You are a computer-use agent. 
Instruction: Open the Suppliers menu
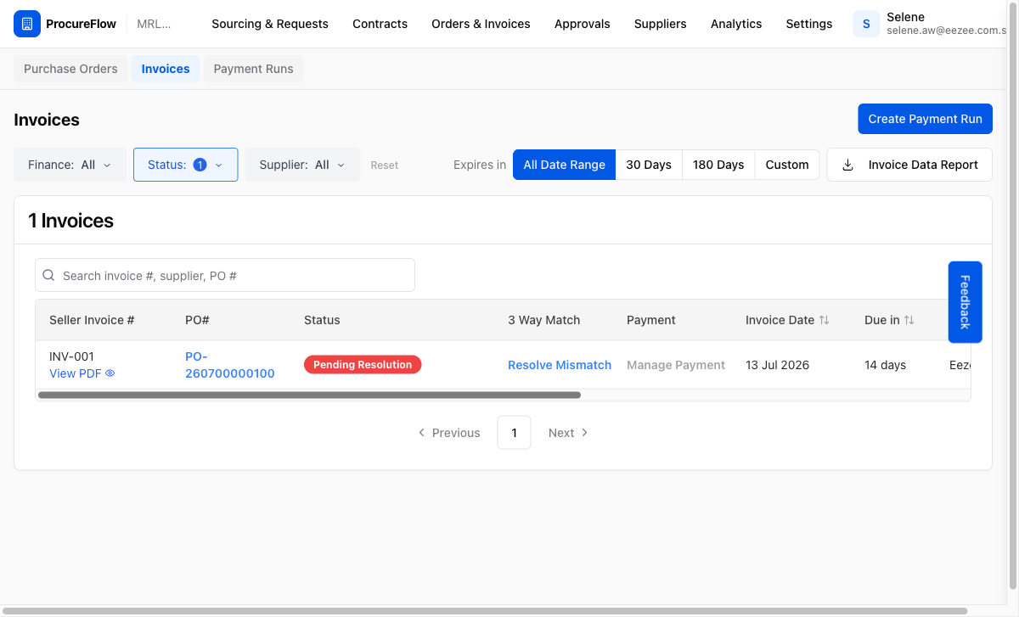[x=660, y=24]
